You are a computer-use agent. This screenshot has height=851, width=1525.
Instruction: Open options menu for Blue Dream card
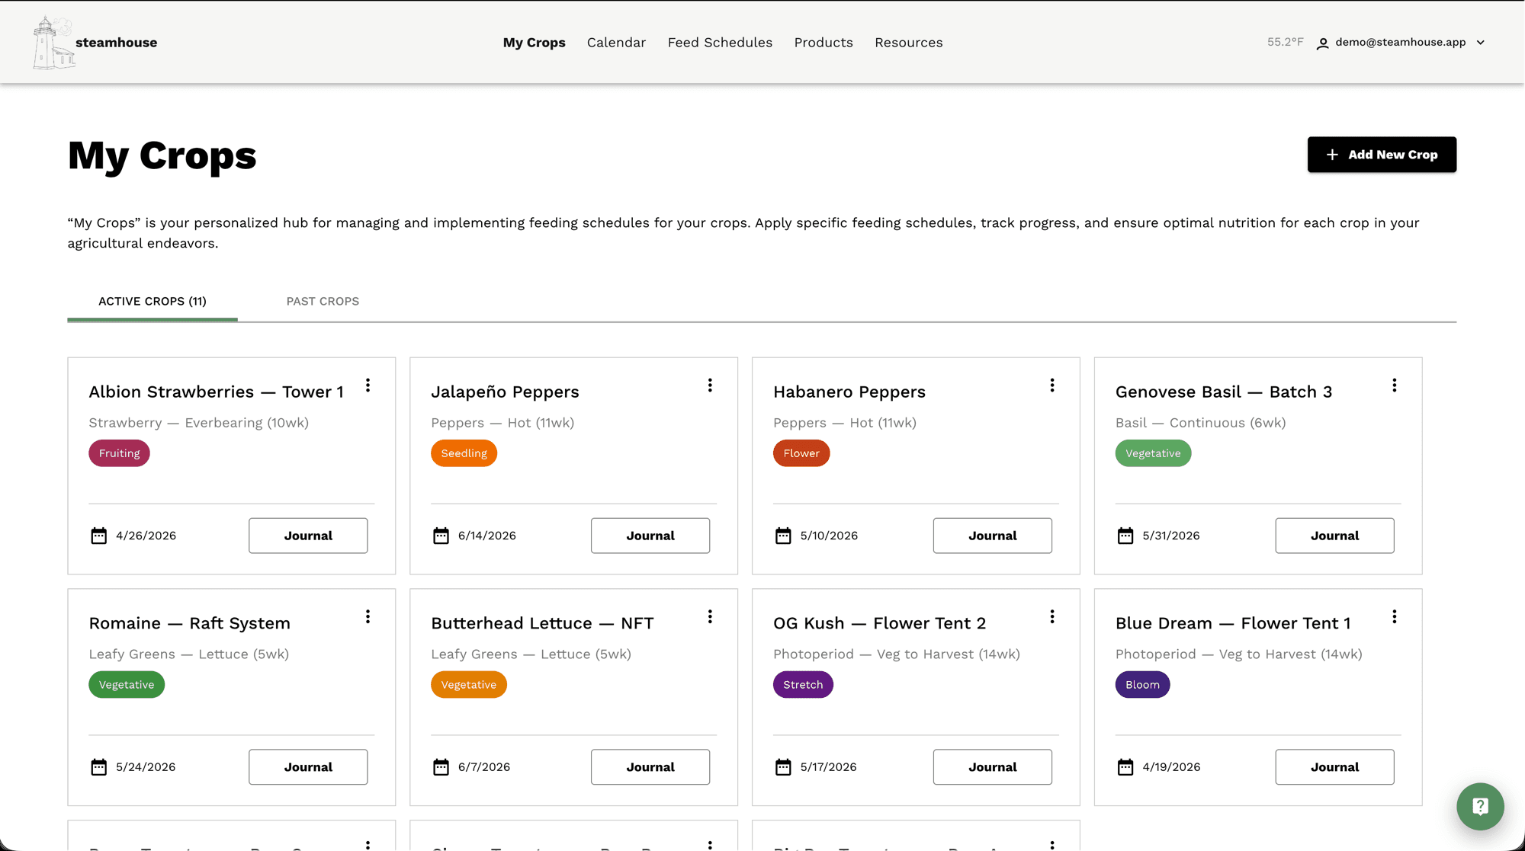[x=1395, y=617]
